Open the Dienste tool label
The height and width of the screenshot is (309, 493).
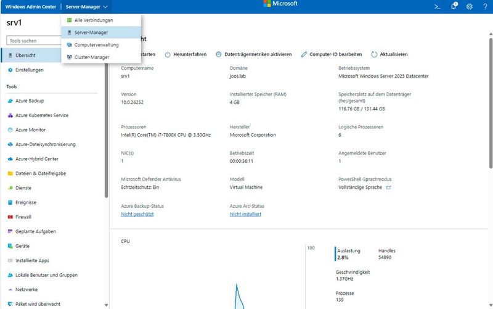[x=23, y=188]
